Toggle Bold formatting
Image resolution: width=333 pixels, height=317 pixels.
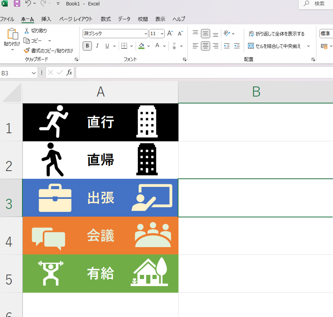tap(87, 46)
